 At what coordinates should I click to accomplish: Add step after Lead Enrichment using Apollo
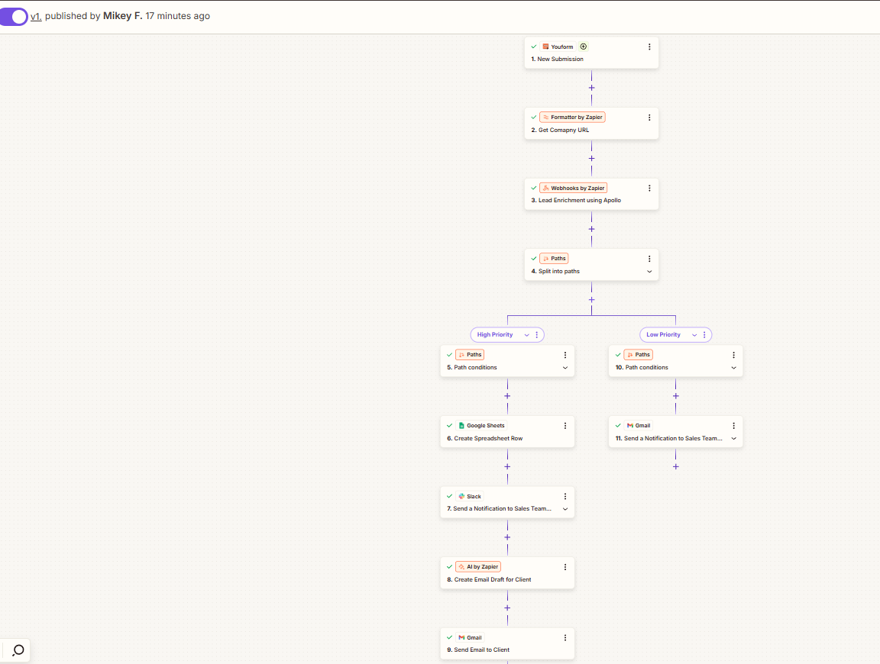(x=591, y=230)
